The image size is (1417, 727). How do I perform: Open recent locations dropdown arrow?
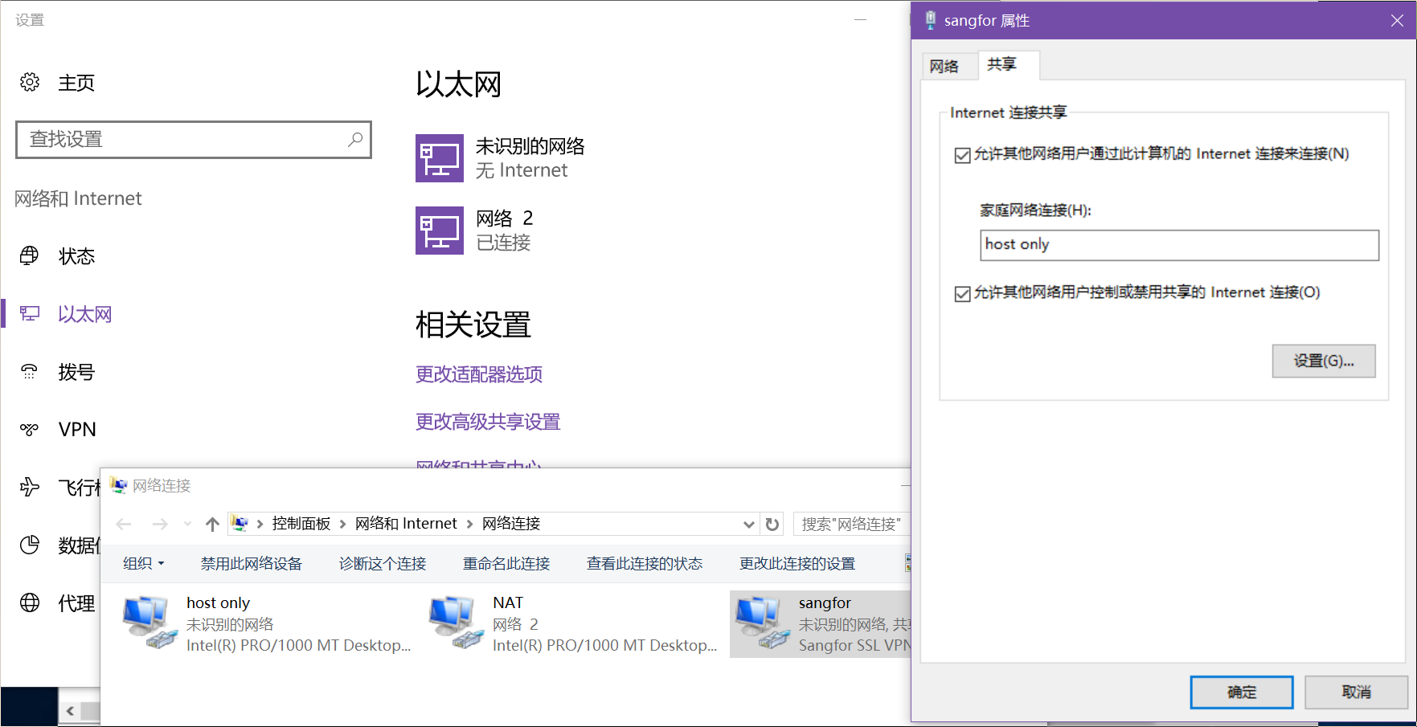(187, 525)
